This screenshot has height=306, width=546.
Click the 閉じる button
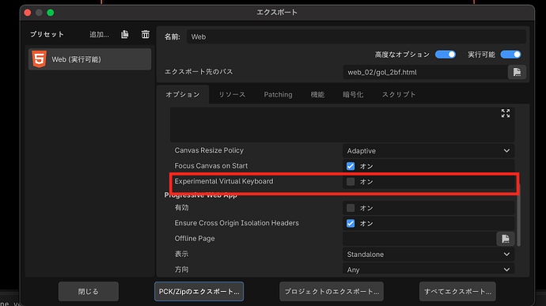[89, 292]
